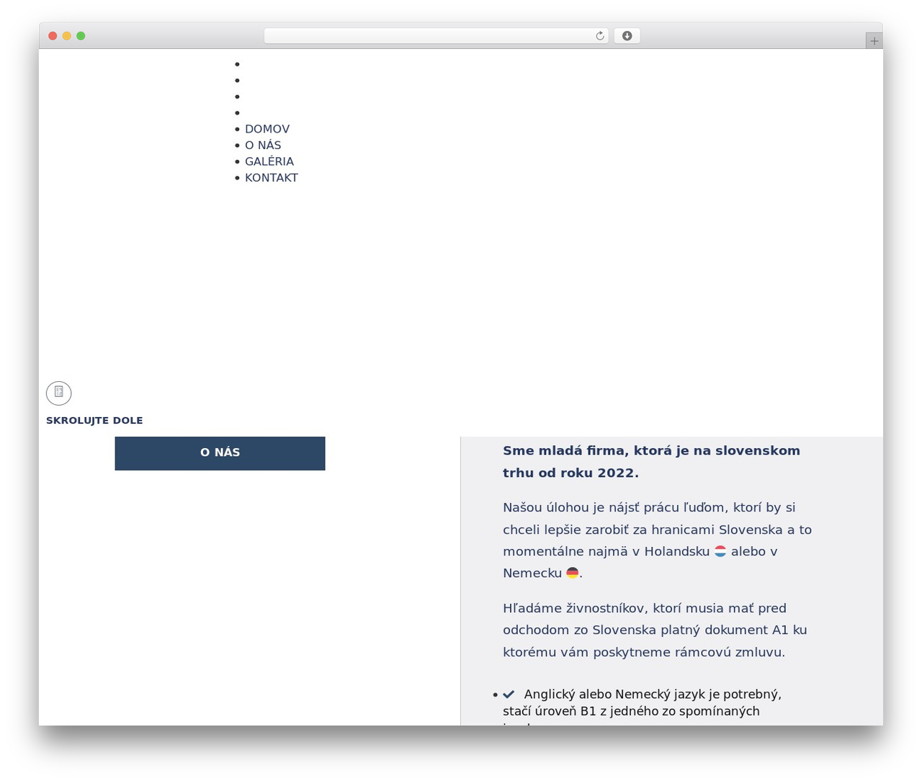This screenshot has width=922, height=781.
Task: Click the checkmark beside the language requirement
Action: [x=509, y=695]
